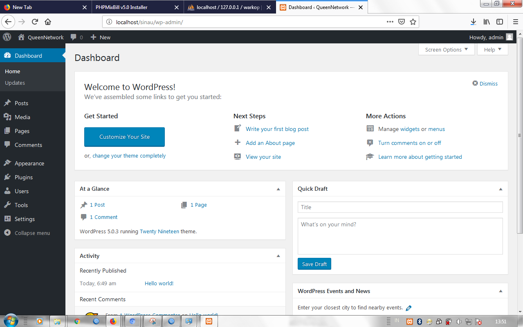Open the Updates submenu item

pyautogui.click(x=15, y=83)
